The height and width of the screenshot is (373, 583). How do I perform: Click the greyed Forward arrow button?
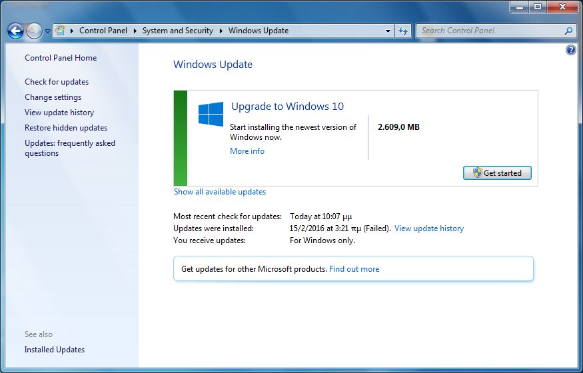34,31
